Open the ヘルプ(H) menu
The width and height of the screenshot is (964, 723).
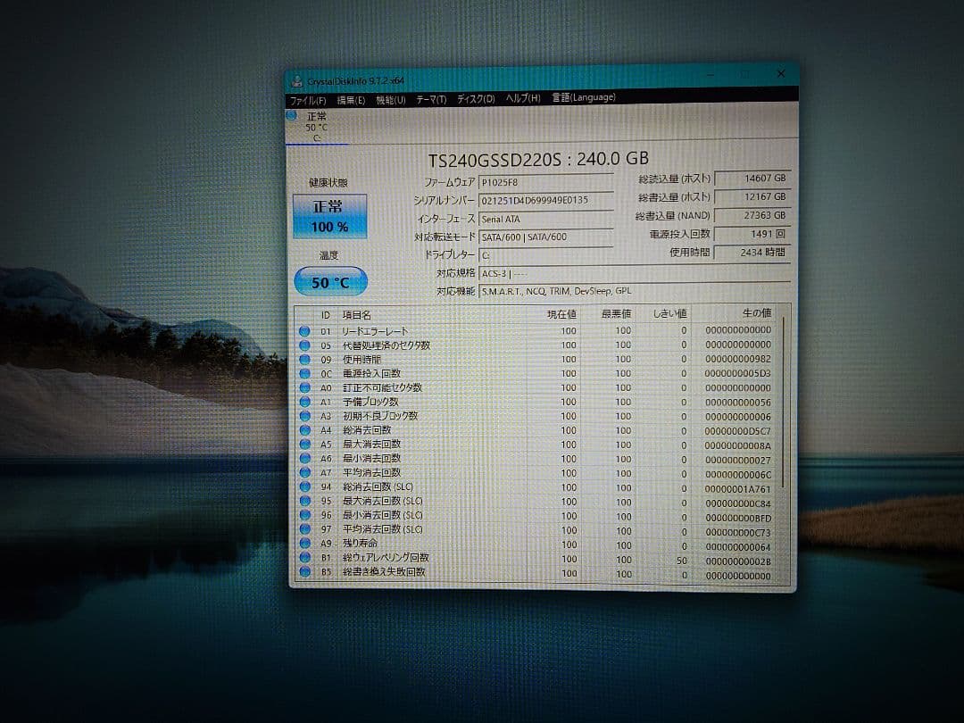(x=521, y=99)
